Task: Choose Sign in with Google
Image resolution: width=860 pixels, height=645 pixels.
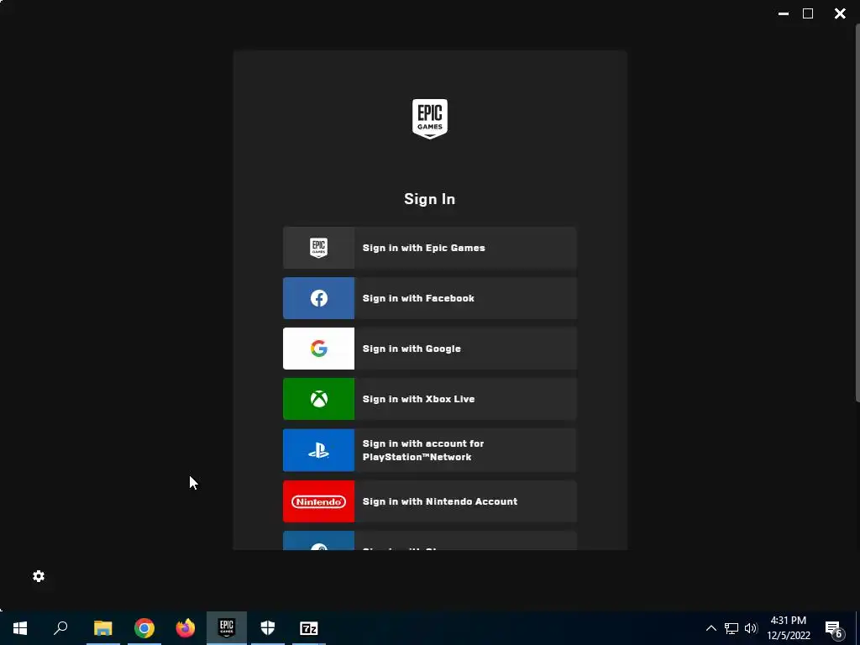Action: point(429,349)
